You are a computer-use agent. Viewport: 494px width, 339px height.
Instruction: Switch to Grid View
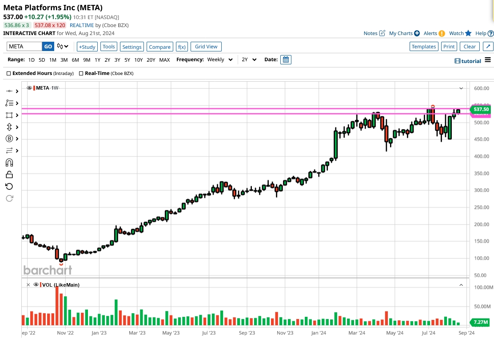click(206, 47)
